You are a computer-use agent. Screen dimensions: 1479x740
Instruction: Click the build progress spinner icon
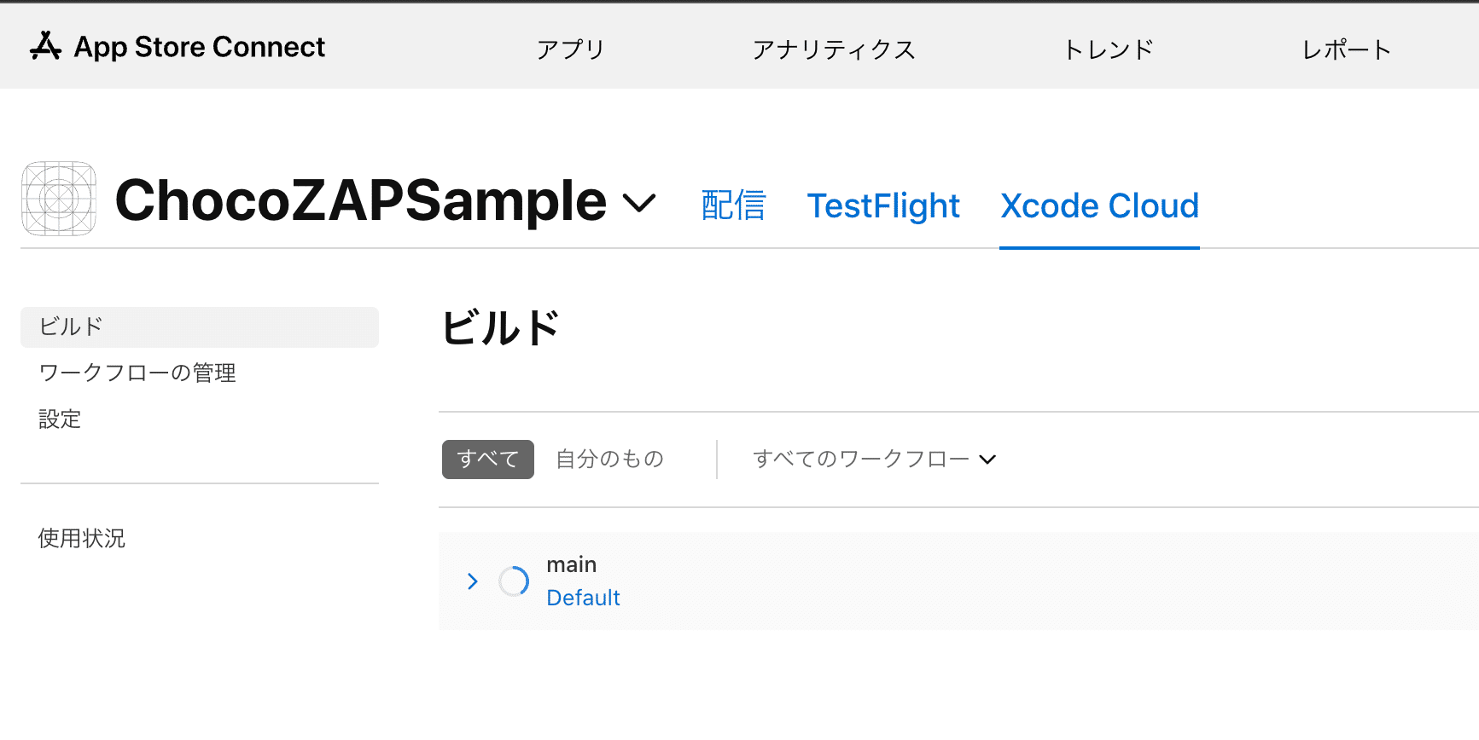point(514,581)
